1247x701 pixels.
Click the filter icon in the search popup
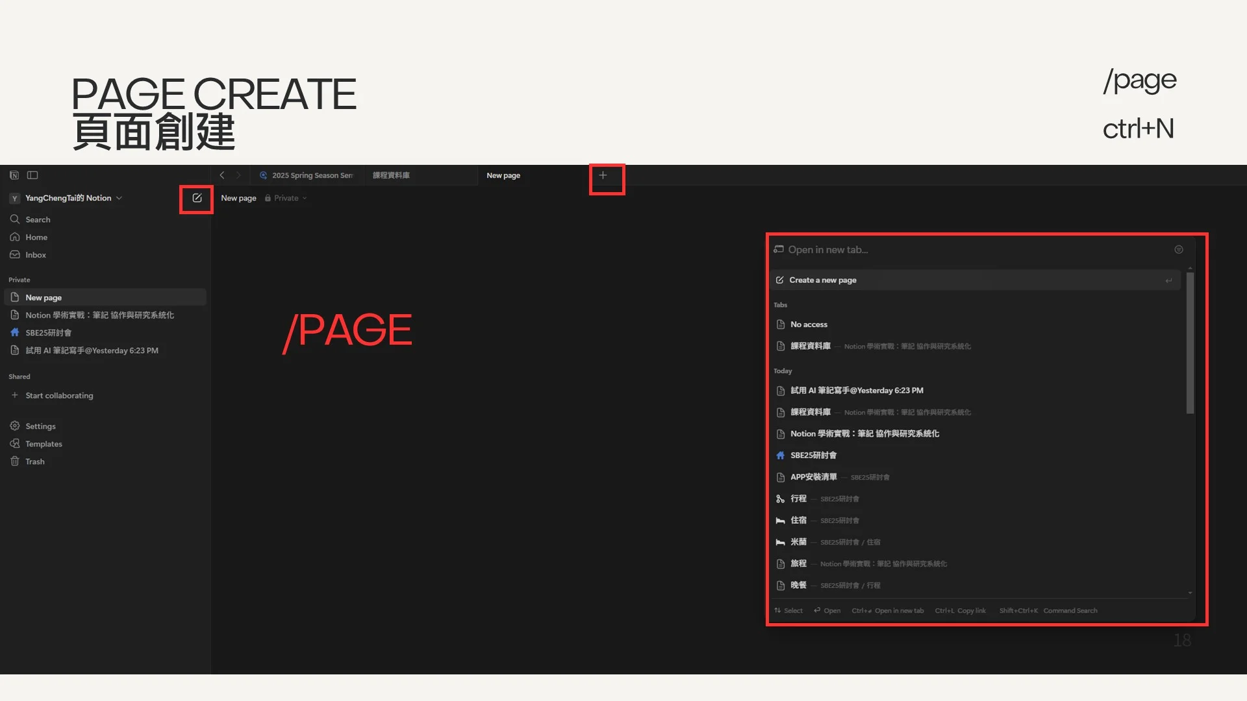tap(1179, 250)
